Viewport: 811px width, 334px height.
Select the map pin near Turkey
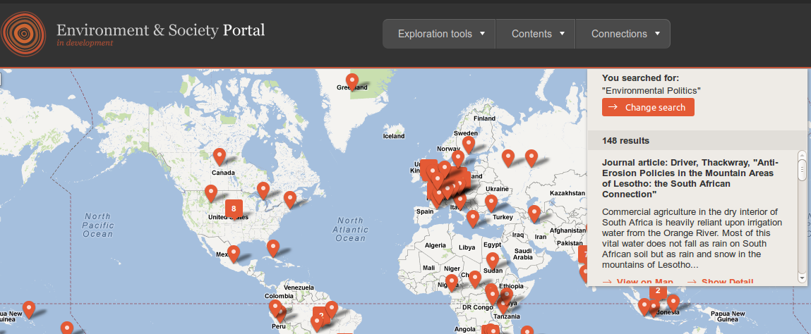coord(491,203)
